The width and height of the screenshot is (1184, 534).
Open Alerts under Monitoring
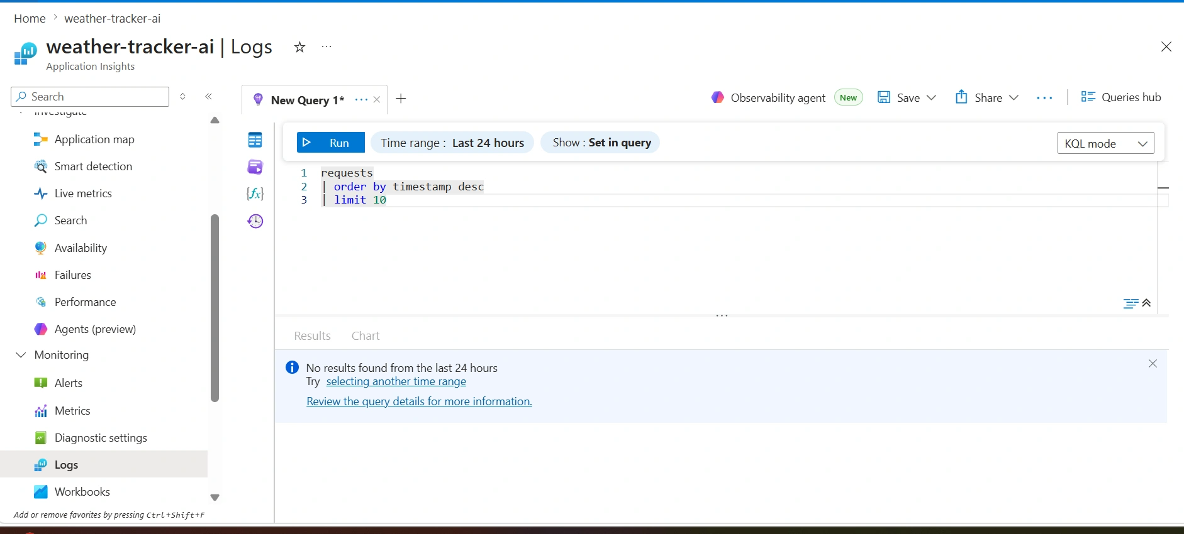pyautogui.click(x=68, y=383)
